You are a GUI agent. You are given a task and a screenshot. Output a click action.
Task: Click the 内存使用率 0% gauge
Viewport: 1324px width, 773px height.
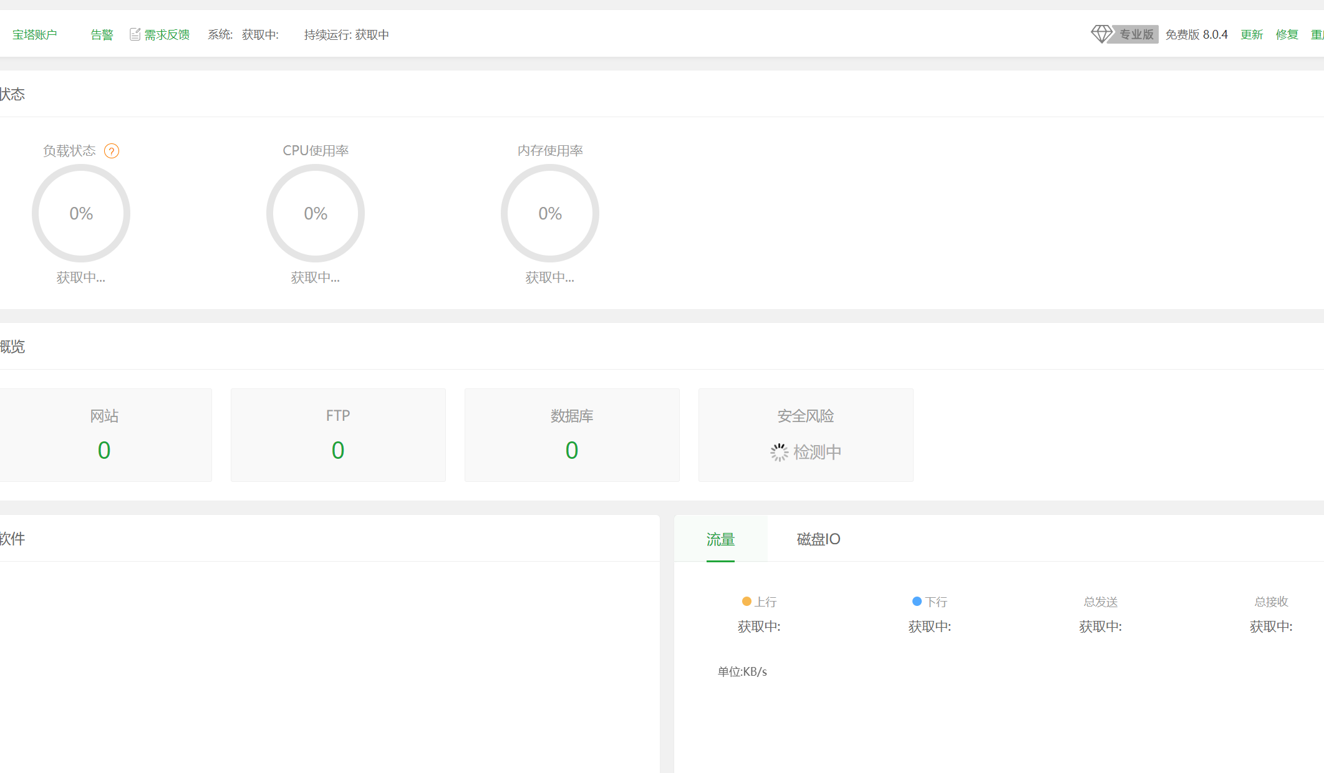pos(550,213)
